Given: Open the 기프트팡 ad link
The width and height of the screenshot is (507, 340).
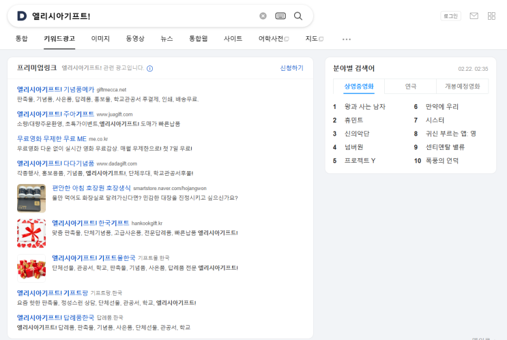Looking at the screenshot, I should coord(53,293).
